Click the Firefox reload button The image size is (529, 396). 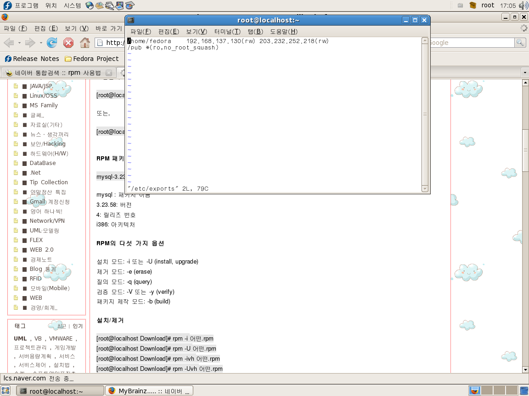(x=52, y=43)
